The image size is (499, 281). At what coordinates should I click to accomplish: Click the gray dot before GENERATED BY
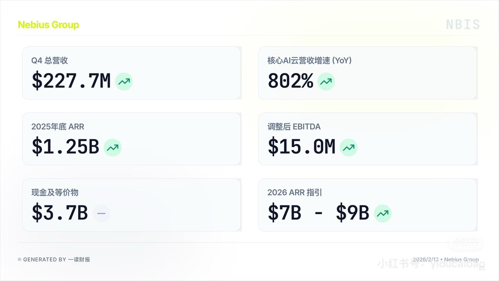(20, 259)
